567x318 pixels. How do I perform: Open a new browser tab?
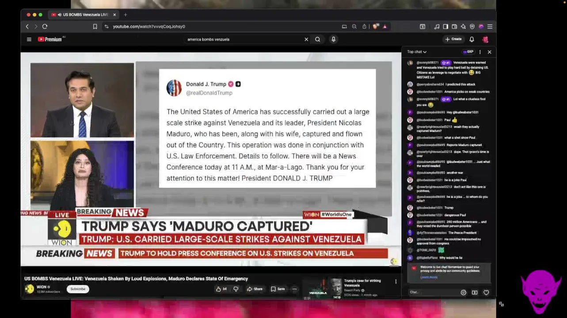(x=126, y=15)
